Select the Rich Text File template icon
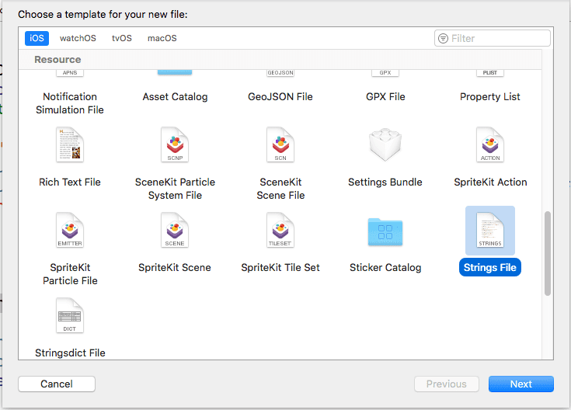This screenshot has width=571, height=410. 70,145
